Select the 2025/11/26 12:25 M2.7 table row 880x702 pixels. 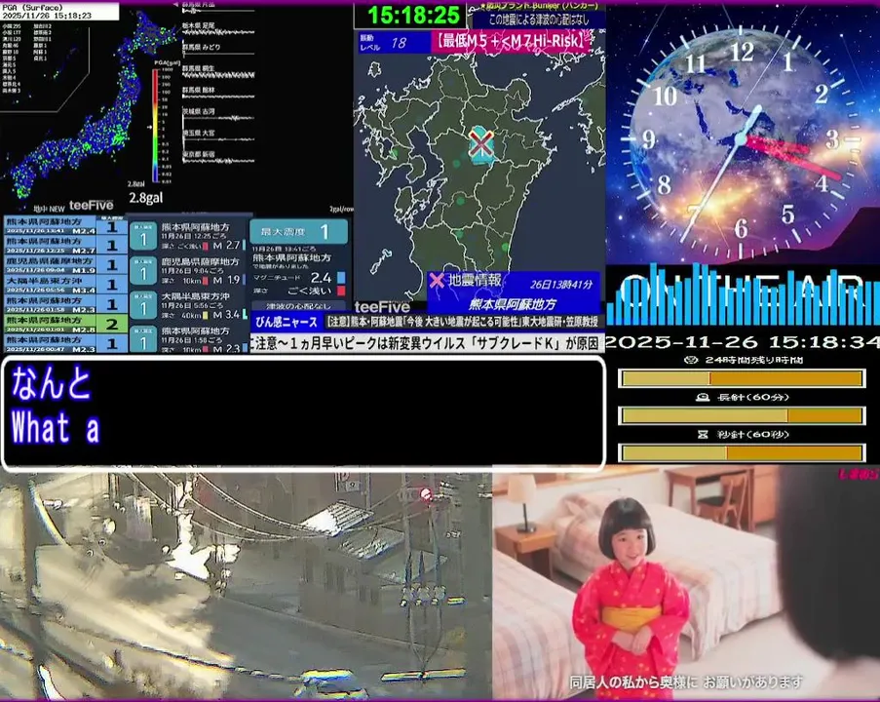click(66, 246)
